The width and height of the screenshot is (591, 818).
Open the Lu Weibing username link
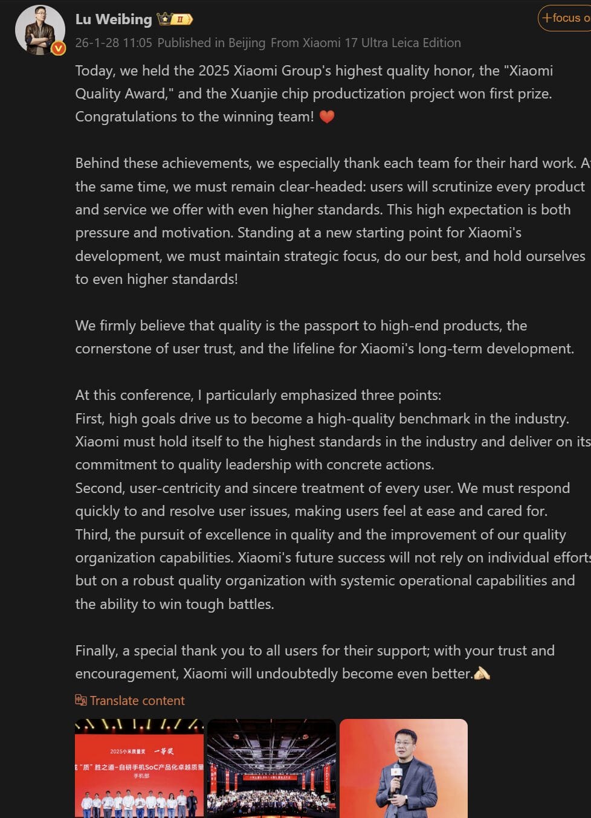coord(114,19)
